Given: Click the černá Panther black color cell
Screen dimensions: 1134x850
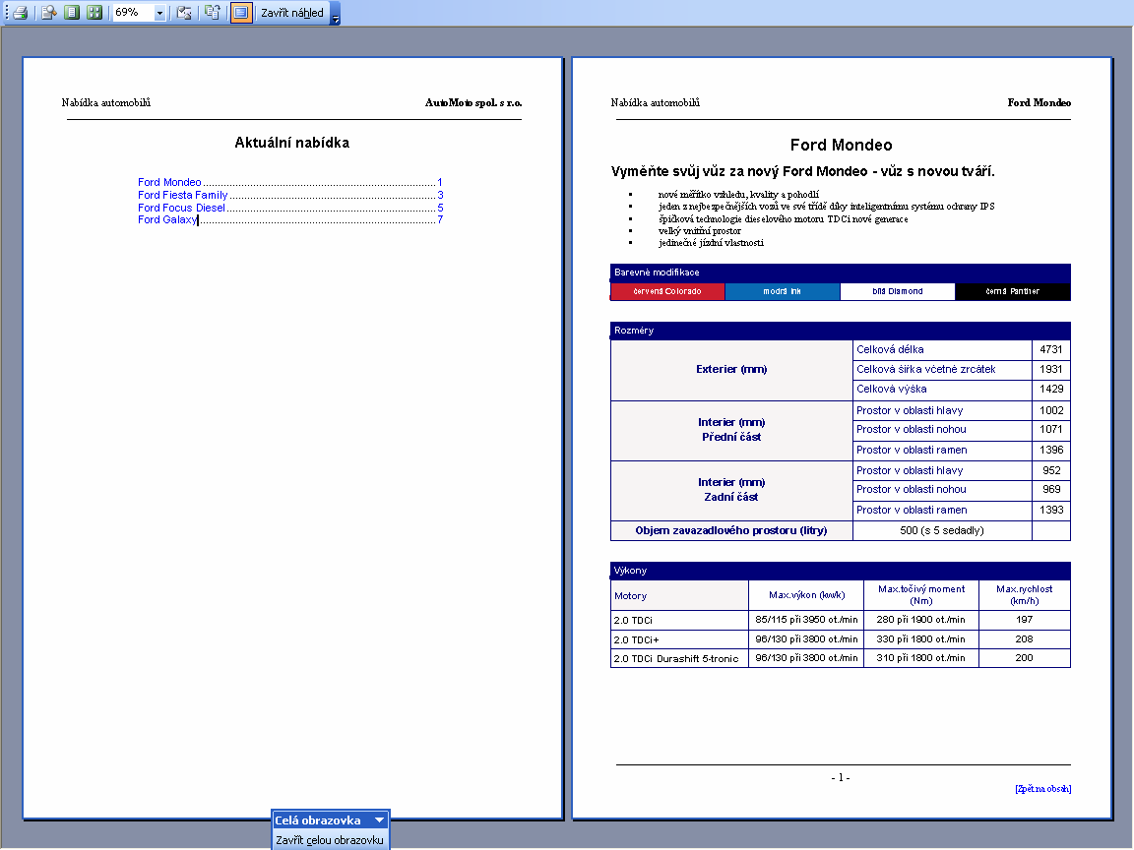Looking at the screenshot, I should tap(1013, 291).
